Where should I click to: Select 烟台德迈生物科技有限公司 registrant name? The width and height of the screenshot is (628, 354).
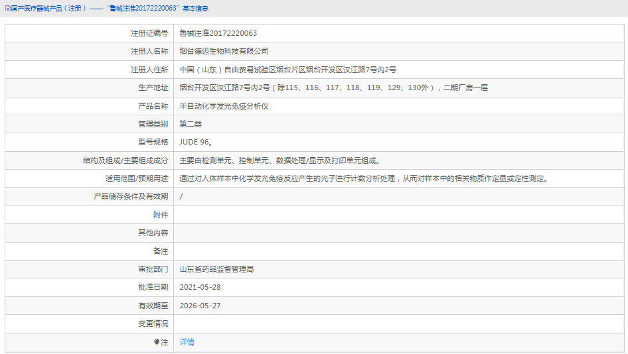tap(224, 51)
